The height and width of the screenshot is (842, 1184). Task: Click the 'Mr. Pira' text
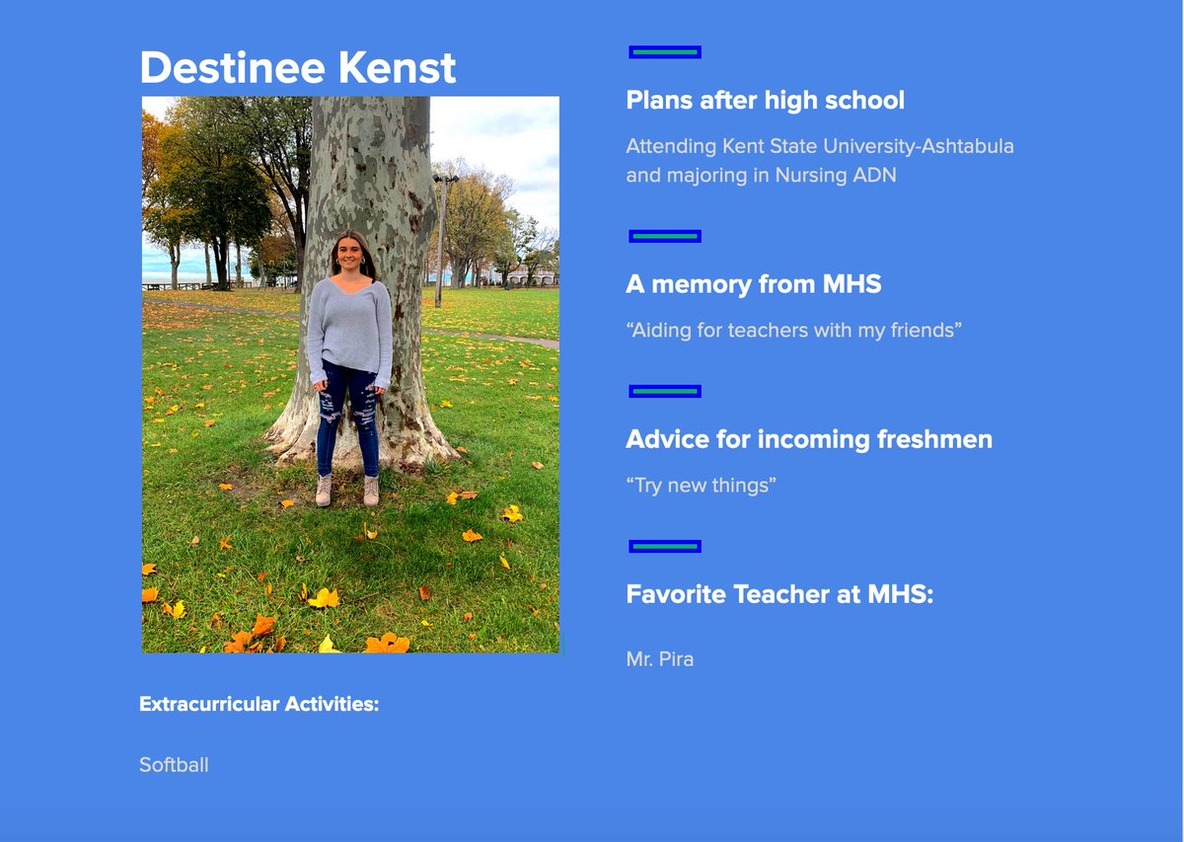[660, 659]
